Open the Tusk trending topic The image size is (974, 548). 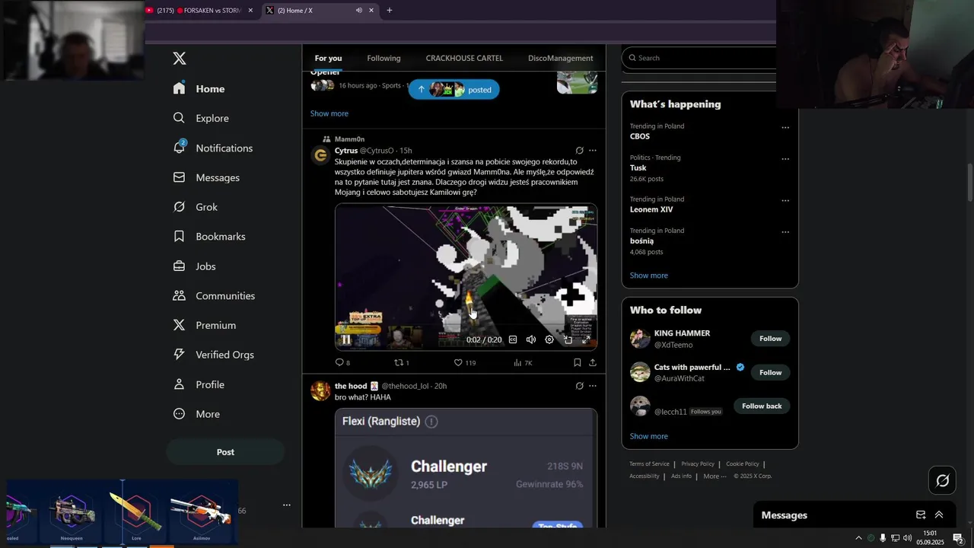(x=638, y=168)
